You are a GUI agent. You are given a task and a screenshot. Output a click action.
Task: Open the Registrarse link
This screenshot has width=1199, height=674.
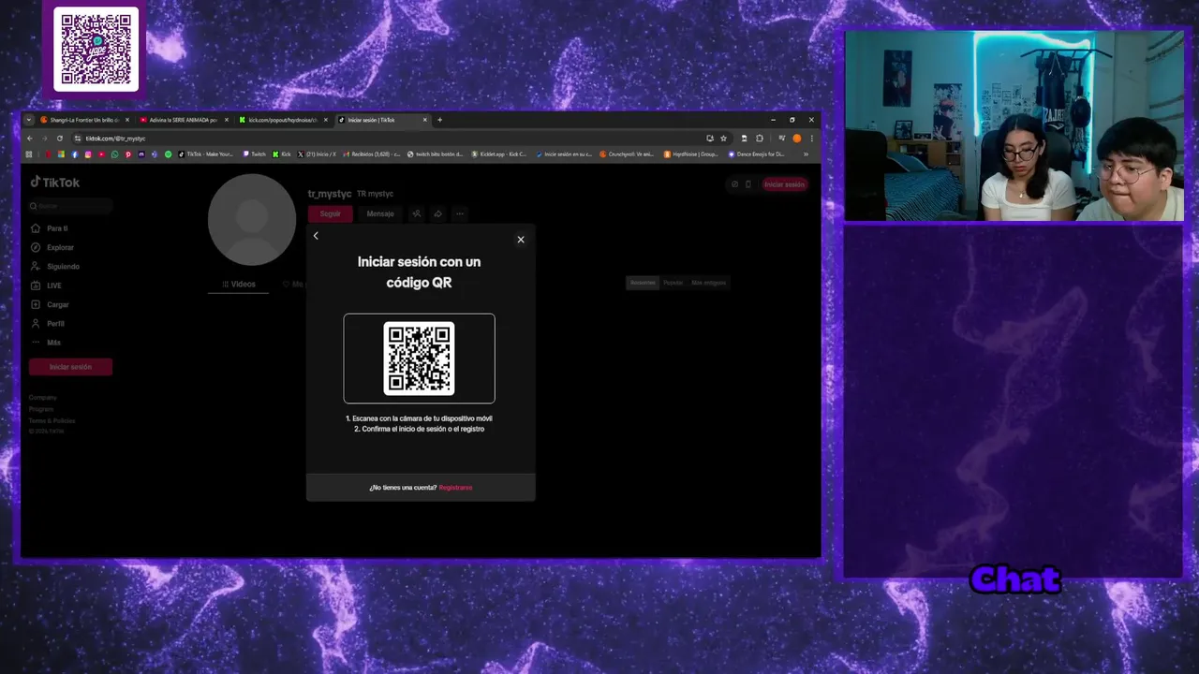[455, 488]
